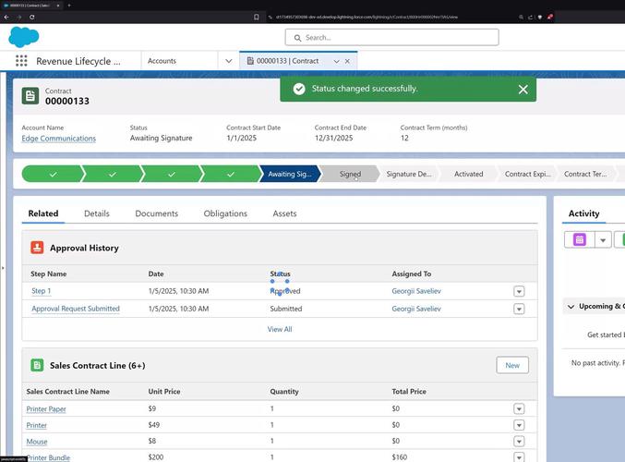
Task: Click the success checkmark icon in toast
Action: tap(299, 89)
